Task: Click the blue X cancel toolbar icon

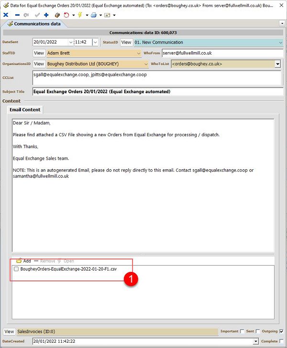Action: point(6,15)
